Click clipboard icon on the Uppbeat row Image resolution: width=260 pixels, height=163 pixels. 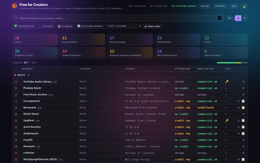(x=243, y=121)
